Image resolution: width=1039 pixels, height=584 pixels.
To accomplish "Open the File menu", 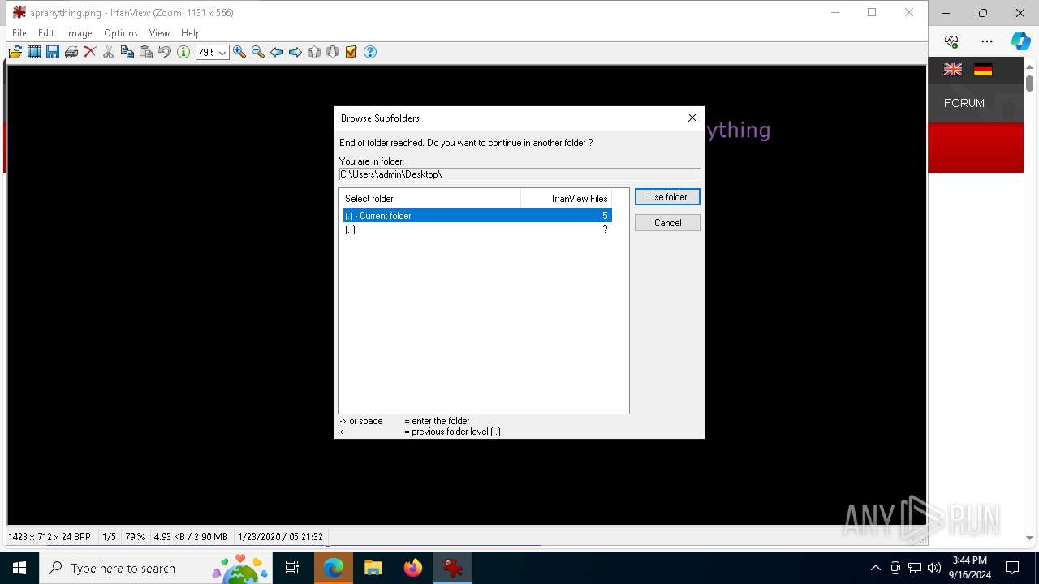I will click(x=19, y=33).
